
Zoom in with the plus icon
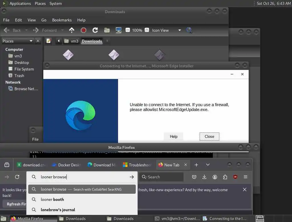147,30
